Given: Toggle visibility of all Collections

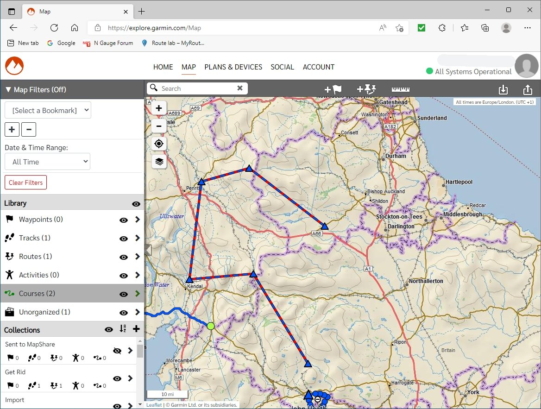Looking at the screenshot, I should [109, 330].
